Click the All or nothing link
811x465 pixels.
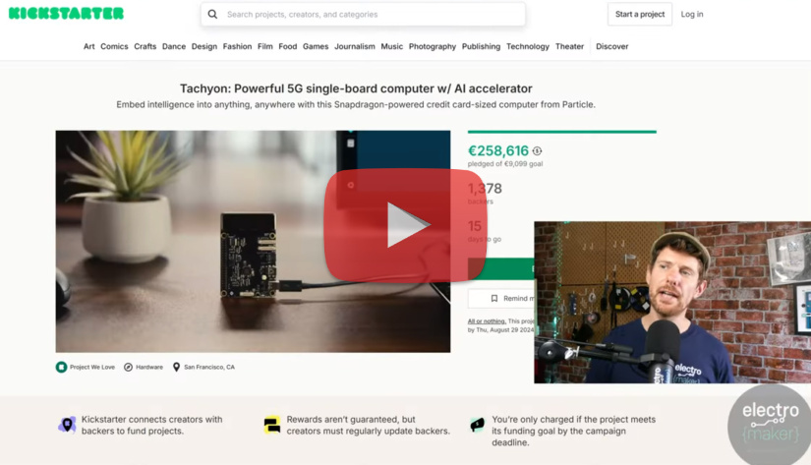click(487, 321)
